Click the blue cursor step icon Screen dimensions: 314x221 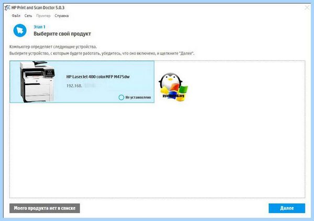(x=20, y=30)
